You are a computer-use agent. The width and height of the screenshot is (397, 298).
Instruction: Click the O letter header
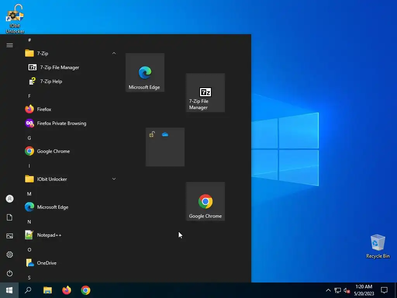click(x=29, y=249)
